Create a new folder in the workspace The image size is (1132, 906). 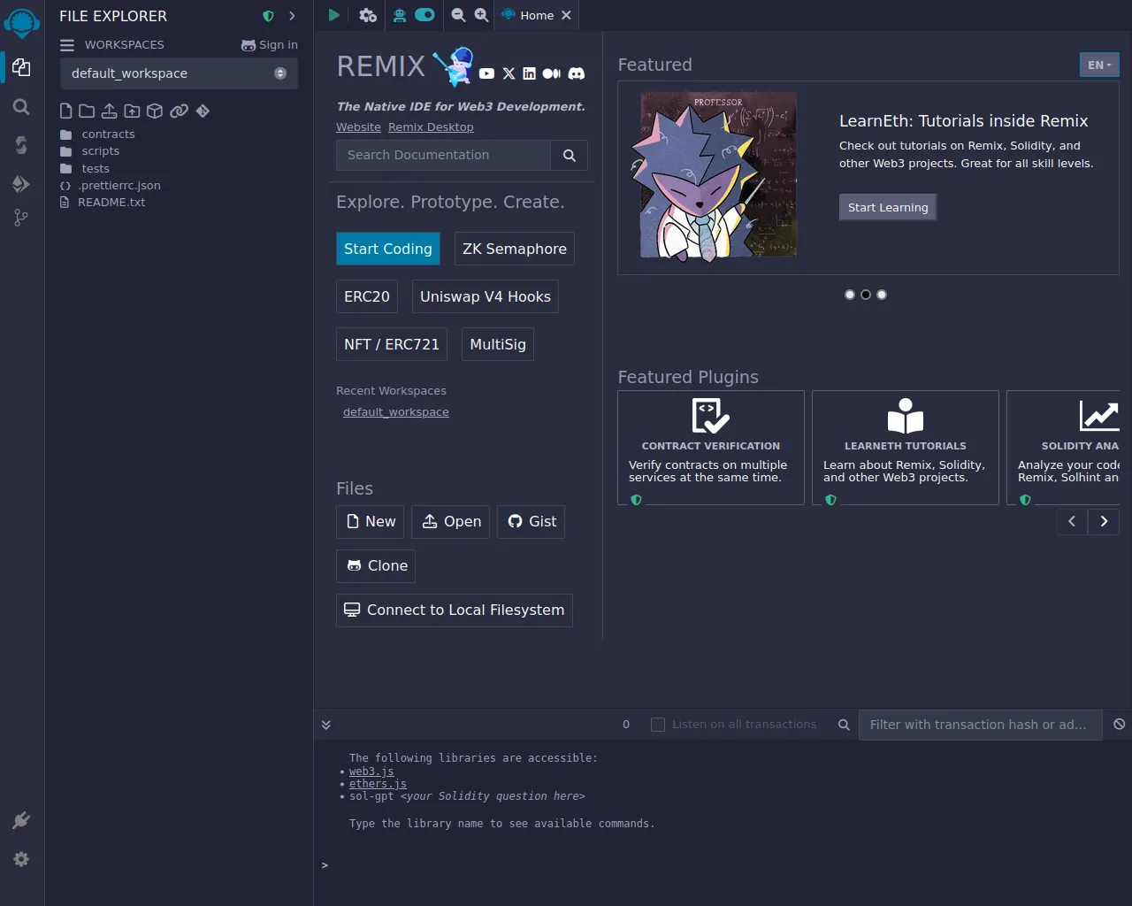coord(87,111)
